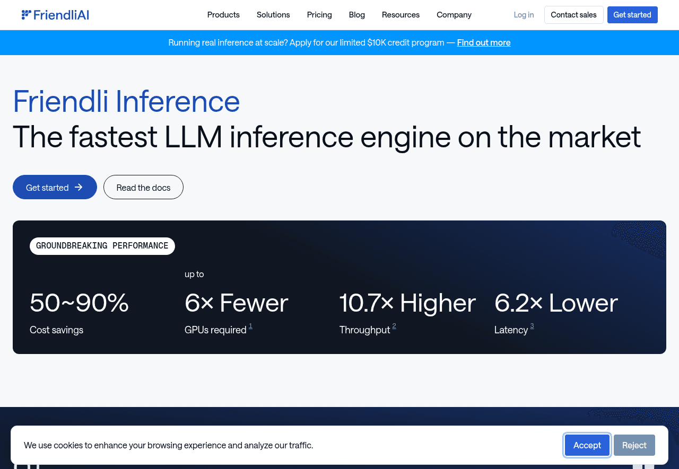Open the Blog page
Screen dimensions: 679x469
coord(357,15)
